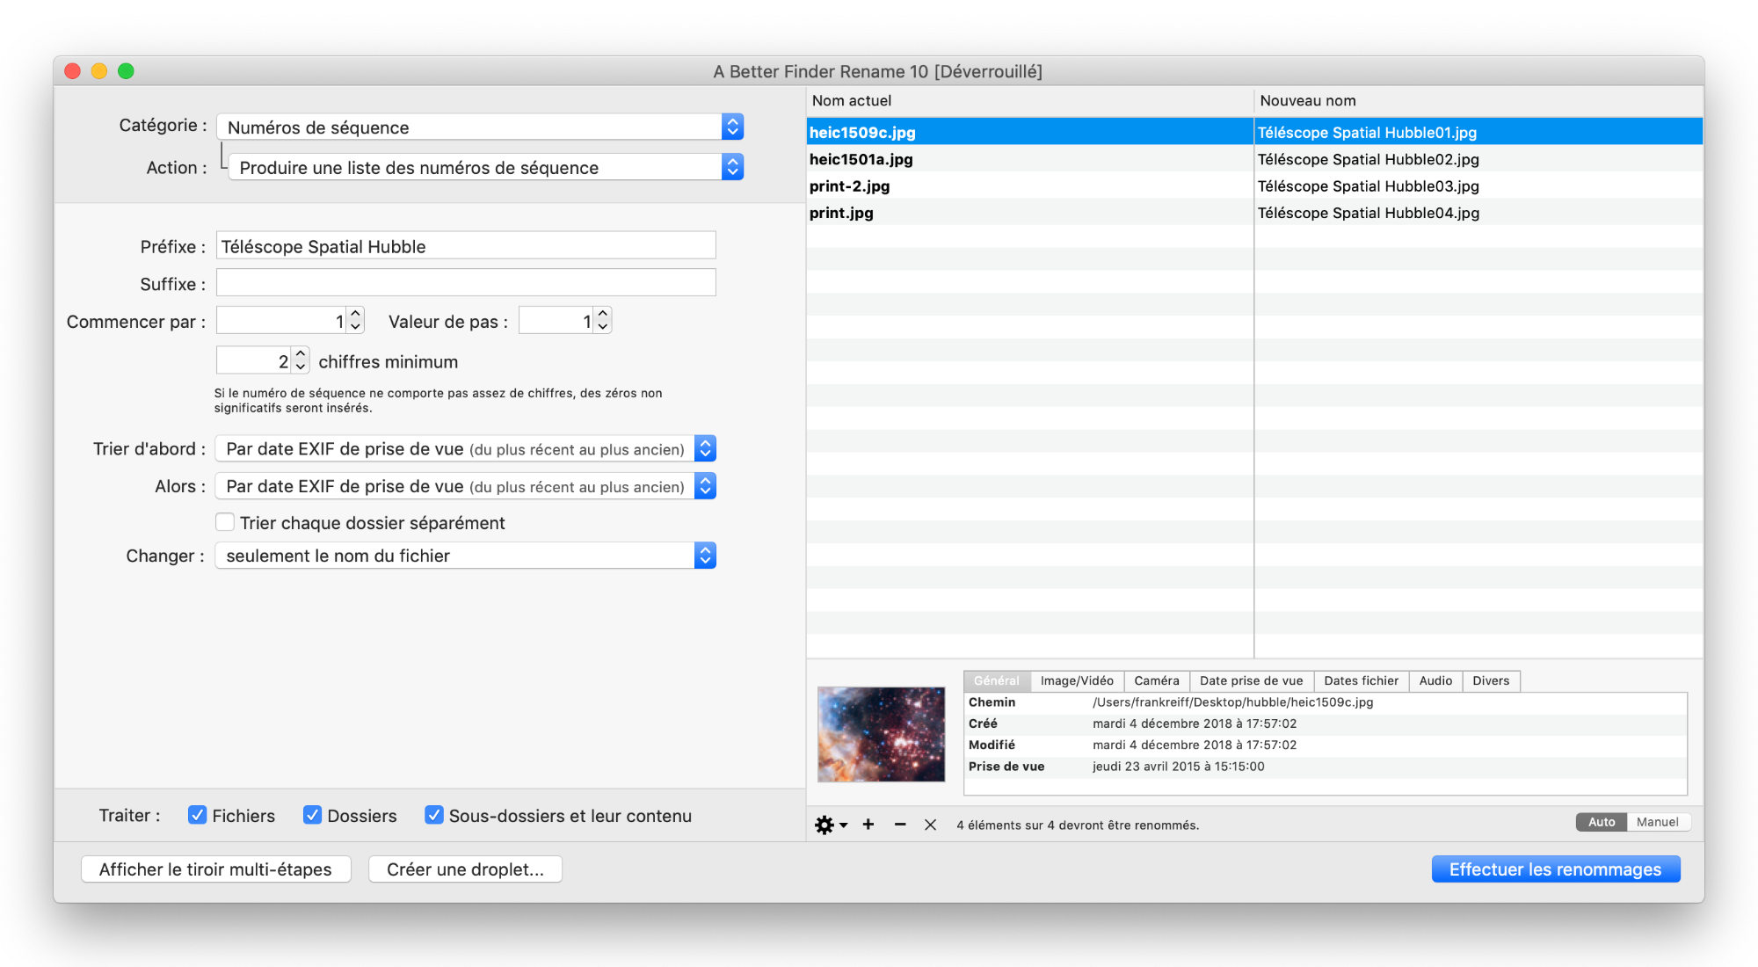Image resolution: width=1758 pixels, height=967 pixels.
Task: Click Commencer par stepper arrows
Action: pyautogui.click(x=355, y=320)
